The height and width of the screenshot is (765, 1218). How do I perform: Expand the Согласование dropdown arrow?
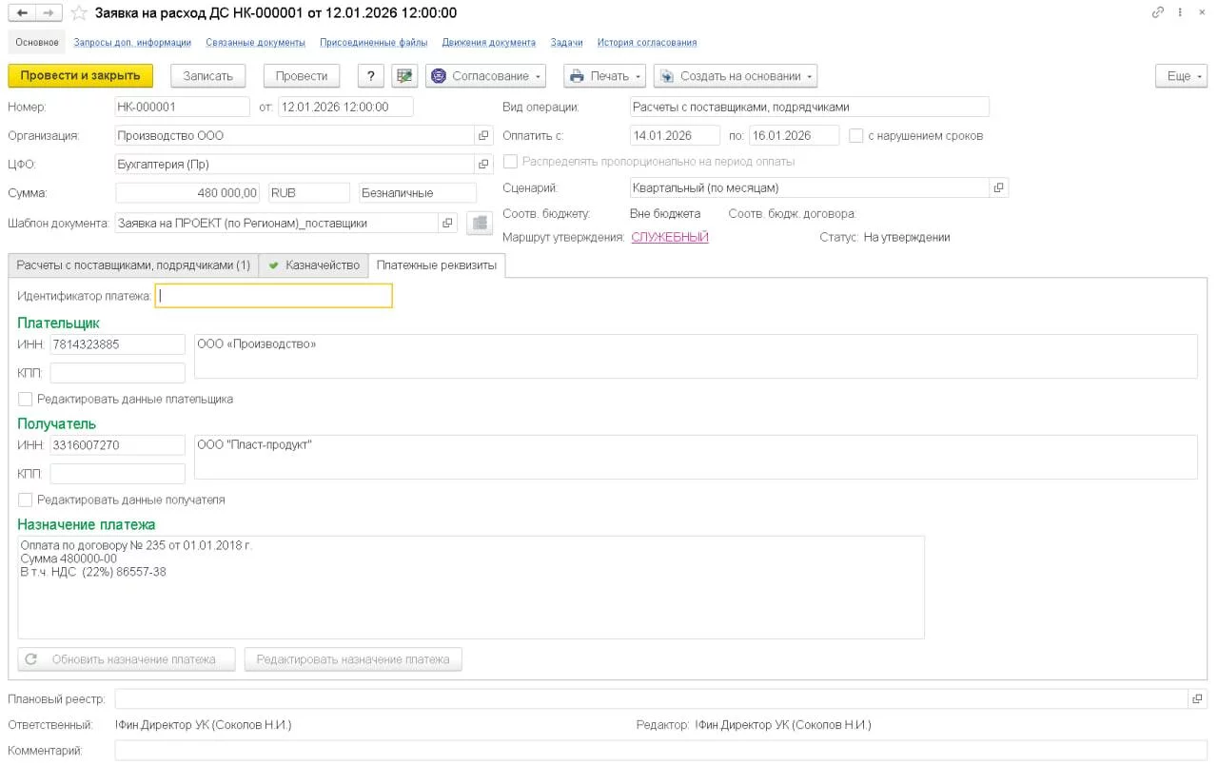coord(539,77)
